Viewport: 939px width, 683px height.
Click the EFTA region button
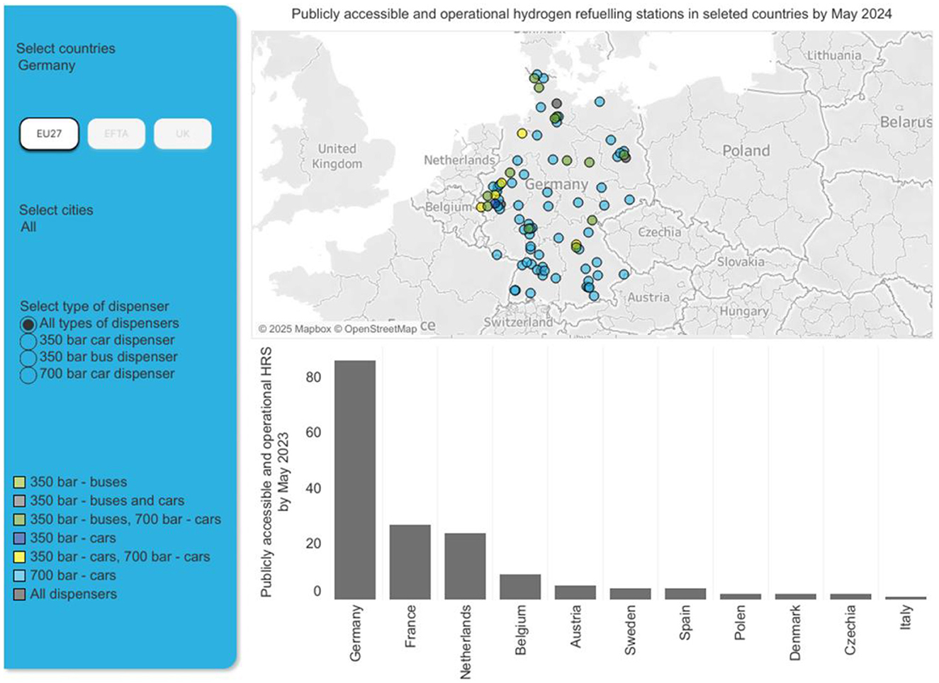pyautogui.click(x=116, y=134)
